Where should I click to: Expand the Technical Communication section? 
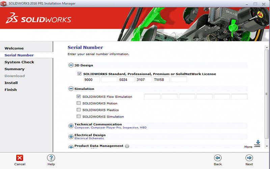[x=71, y=126]
